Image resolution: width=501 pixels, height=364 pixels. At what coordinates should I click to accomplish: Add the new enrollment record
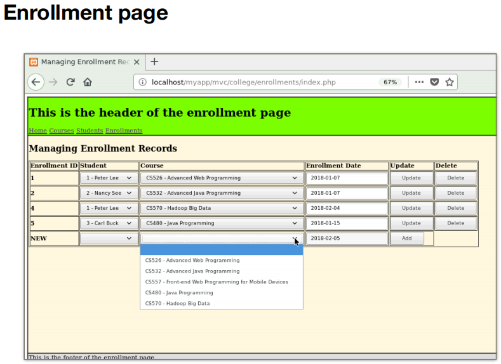(407, 238)
